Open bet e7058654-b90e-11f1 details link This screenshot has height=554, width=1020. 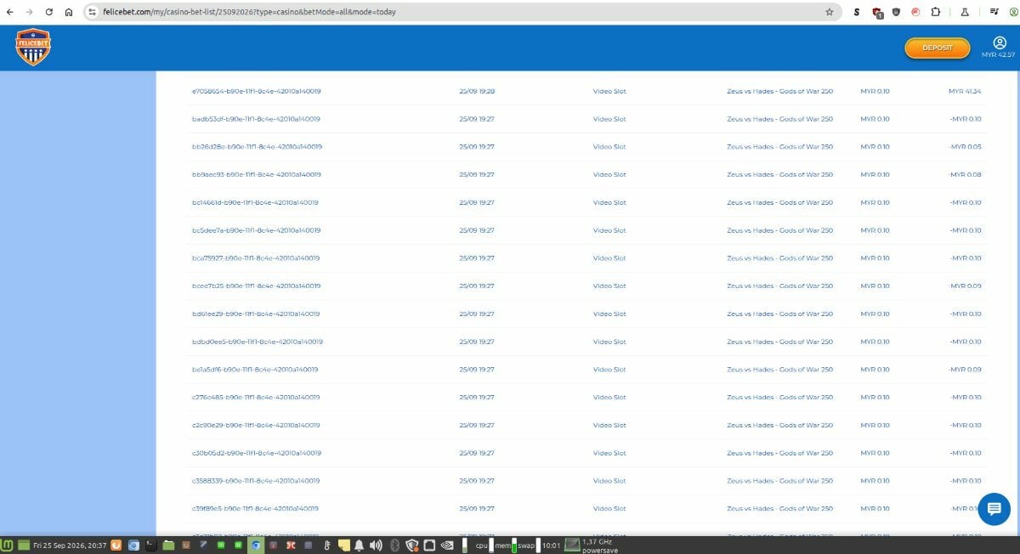point(256,91)
